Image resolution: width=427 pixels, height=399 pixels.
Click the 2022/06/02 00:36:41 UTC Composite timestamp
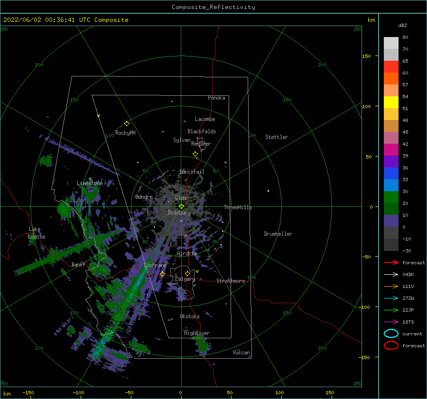(x=65, y=20)
